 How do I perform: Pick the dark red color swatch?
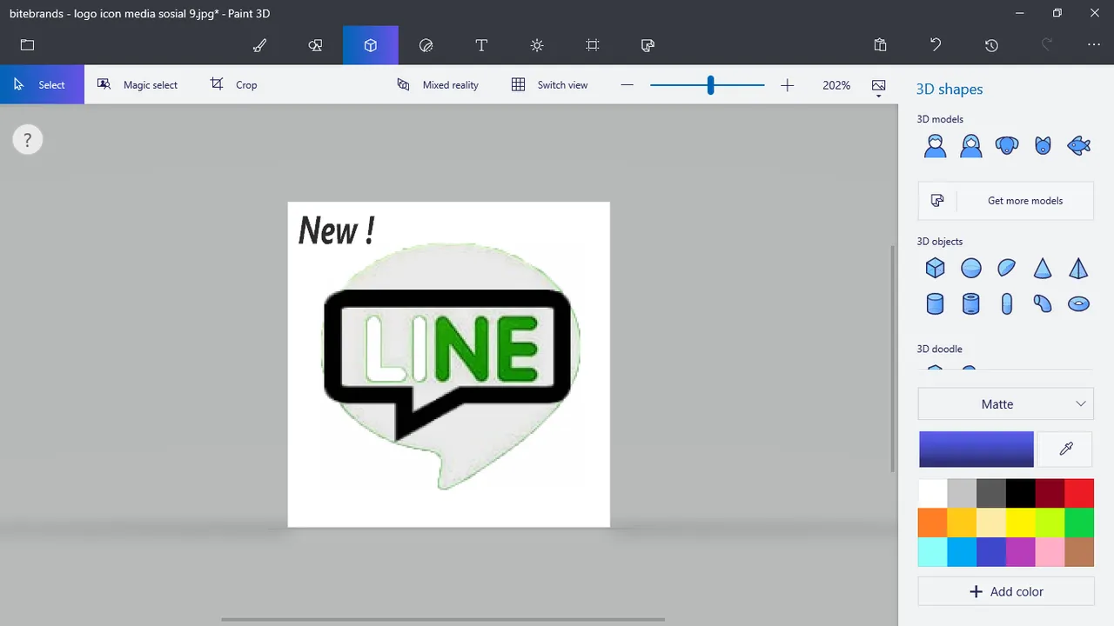1050,493
